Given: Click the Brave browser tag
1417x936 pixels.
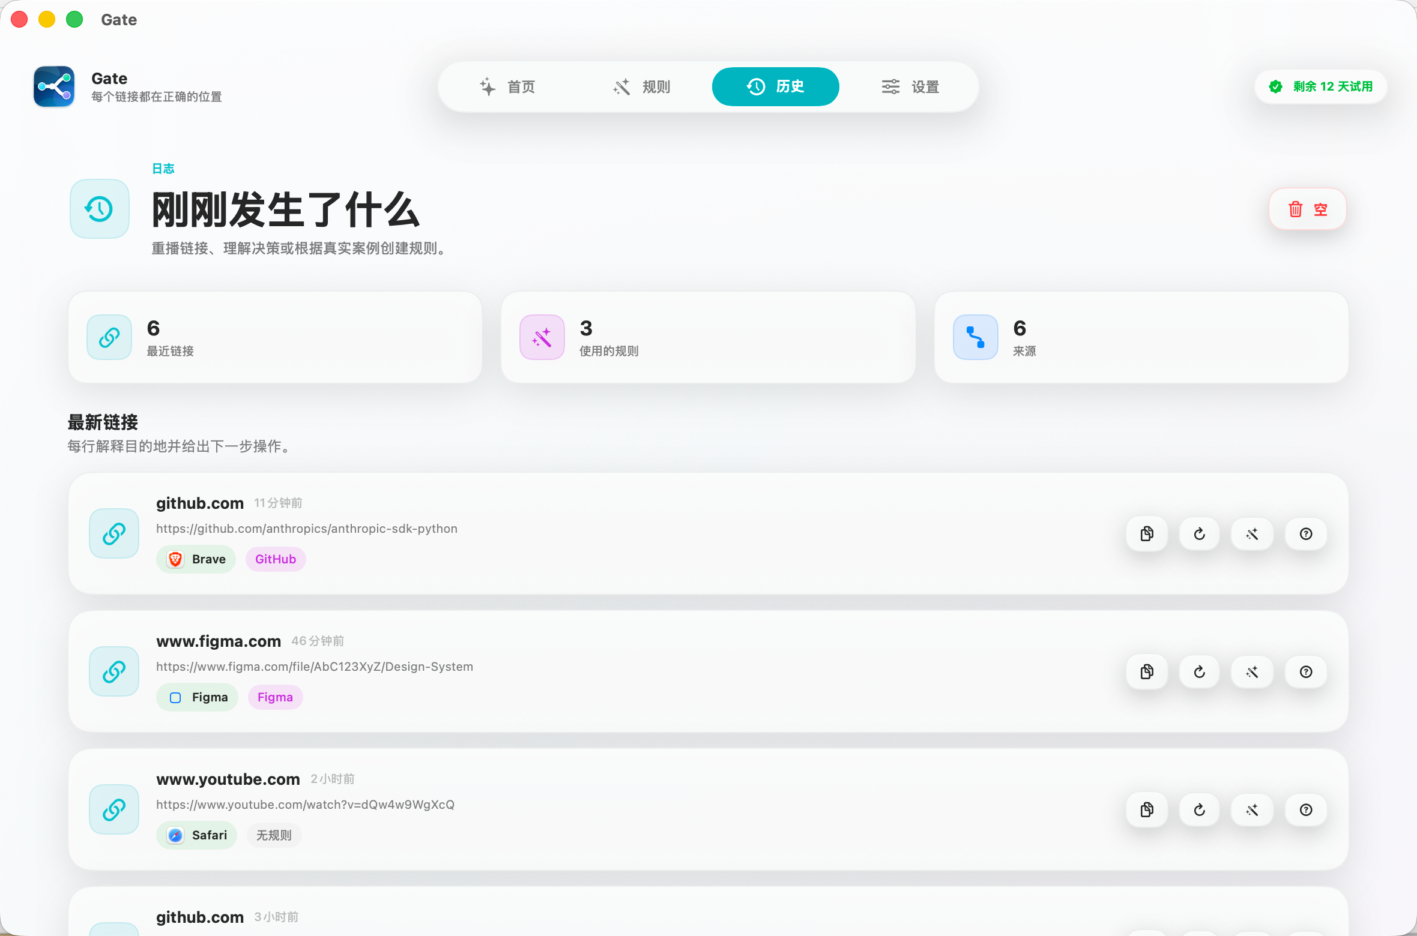Looking at the screenshot, I should coord(196,559).
